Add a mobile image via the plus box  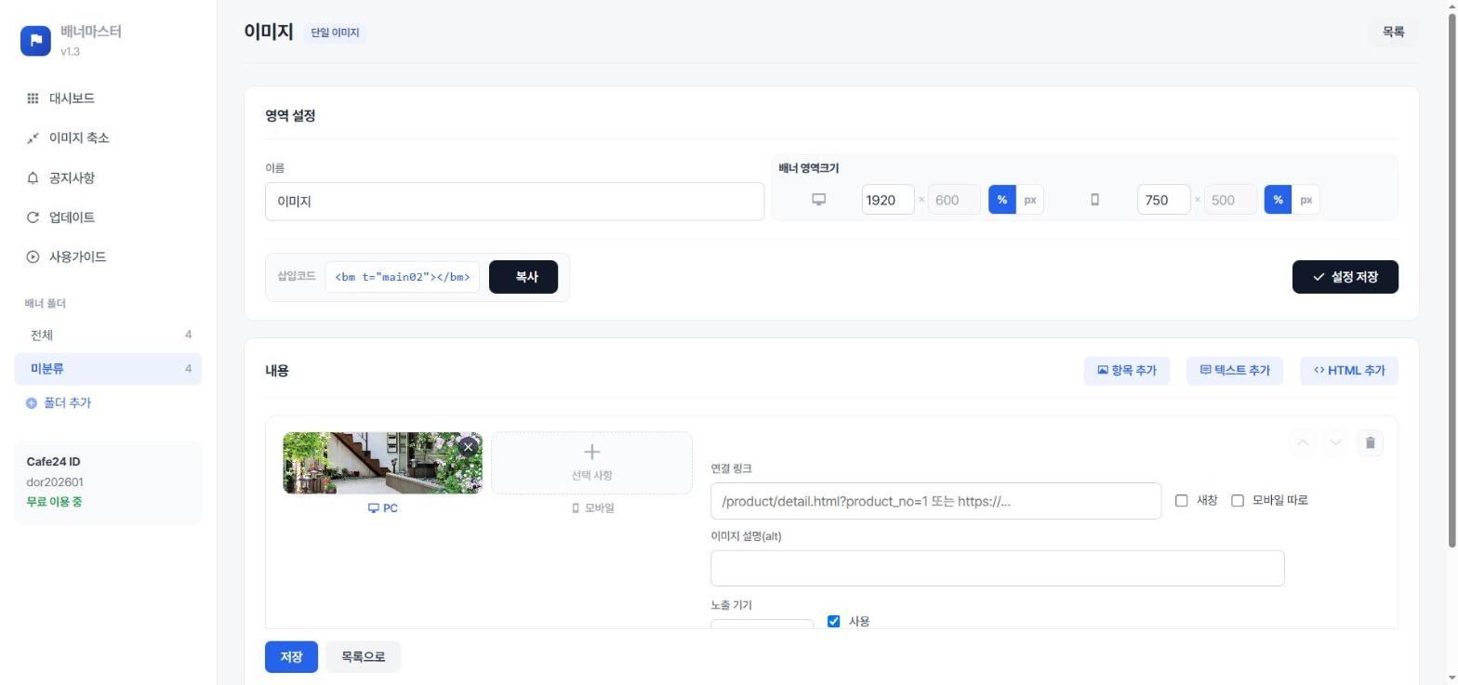pyautogui.click(x=591, y=463)
